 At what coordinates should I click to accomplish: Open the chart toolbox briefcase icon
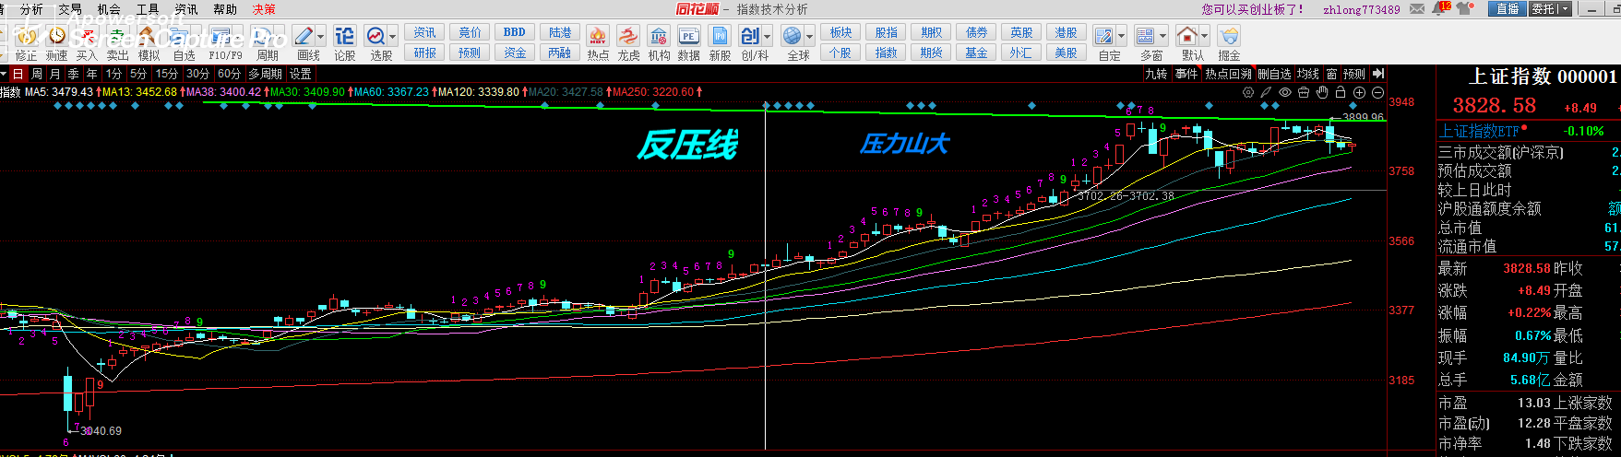[1304, 92]
